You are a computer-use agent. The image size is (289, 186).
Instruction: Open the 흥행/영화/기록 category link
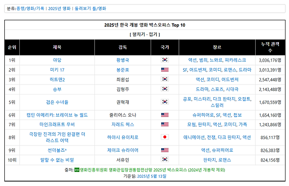[x=30, y=8]
